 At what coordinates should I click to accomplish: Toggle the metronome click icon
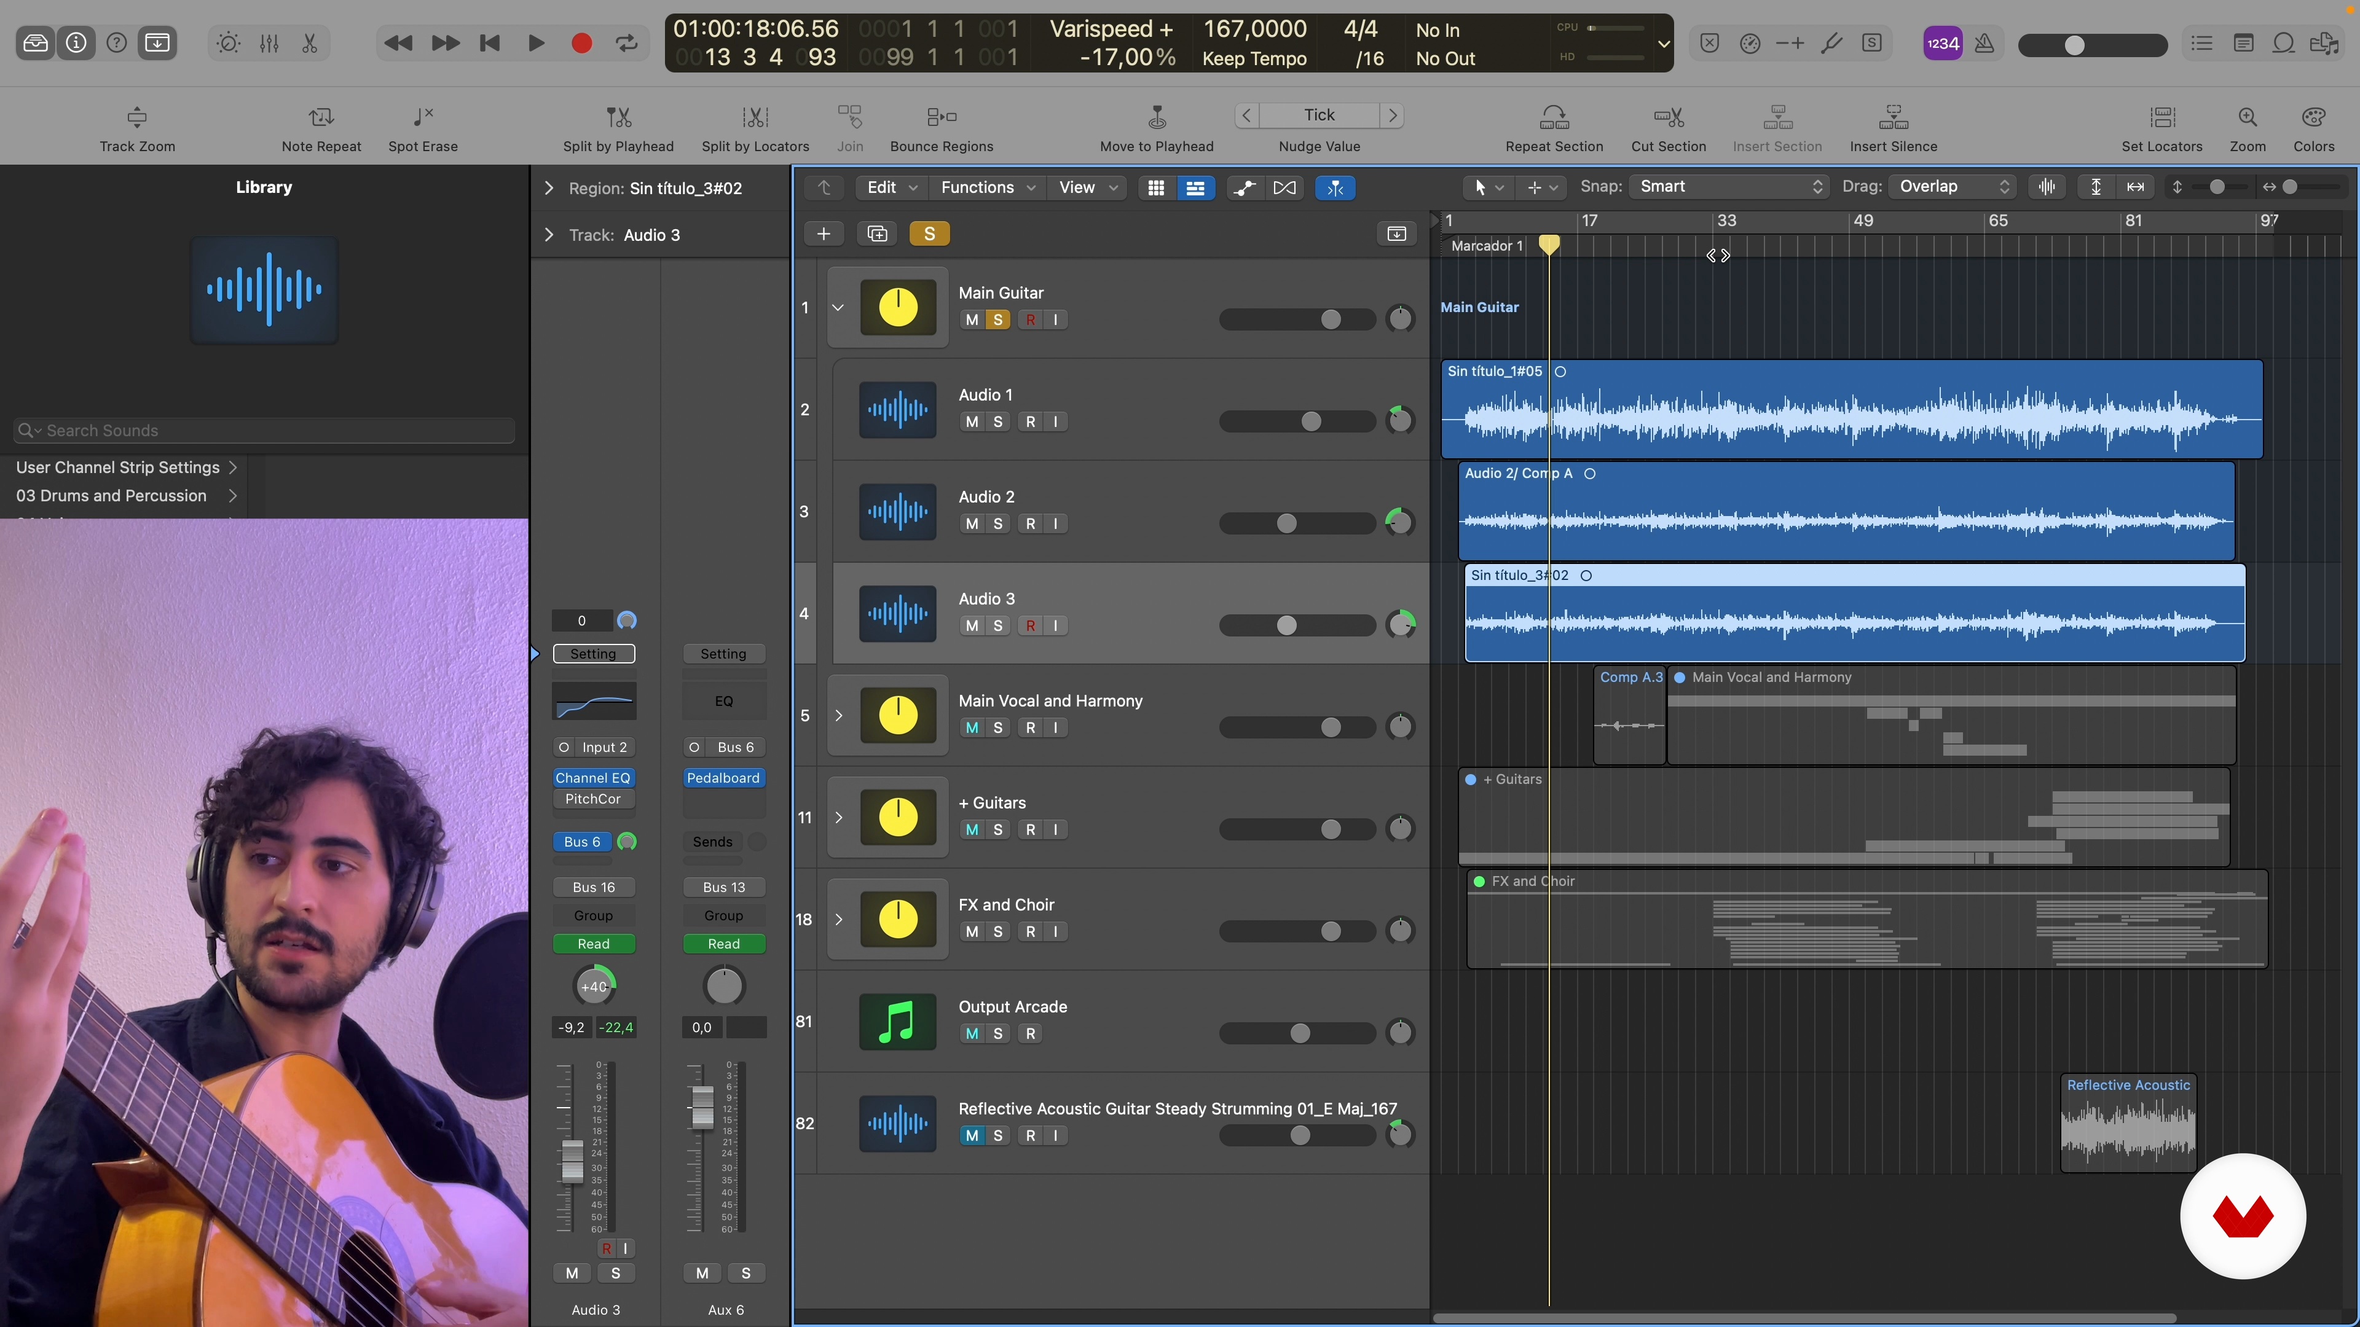click(x=1983, y=43)
